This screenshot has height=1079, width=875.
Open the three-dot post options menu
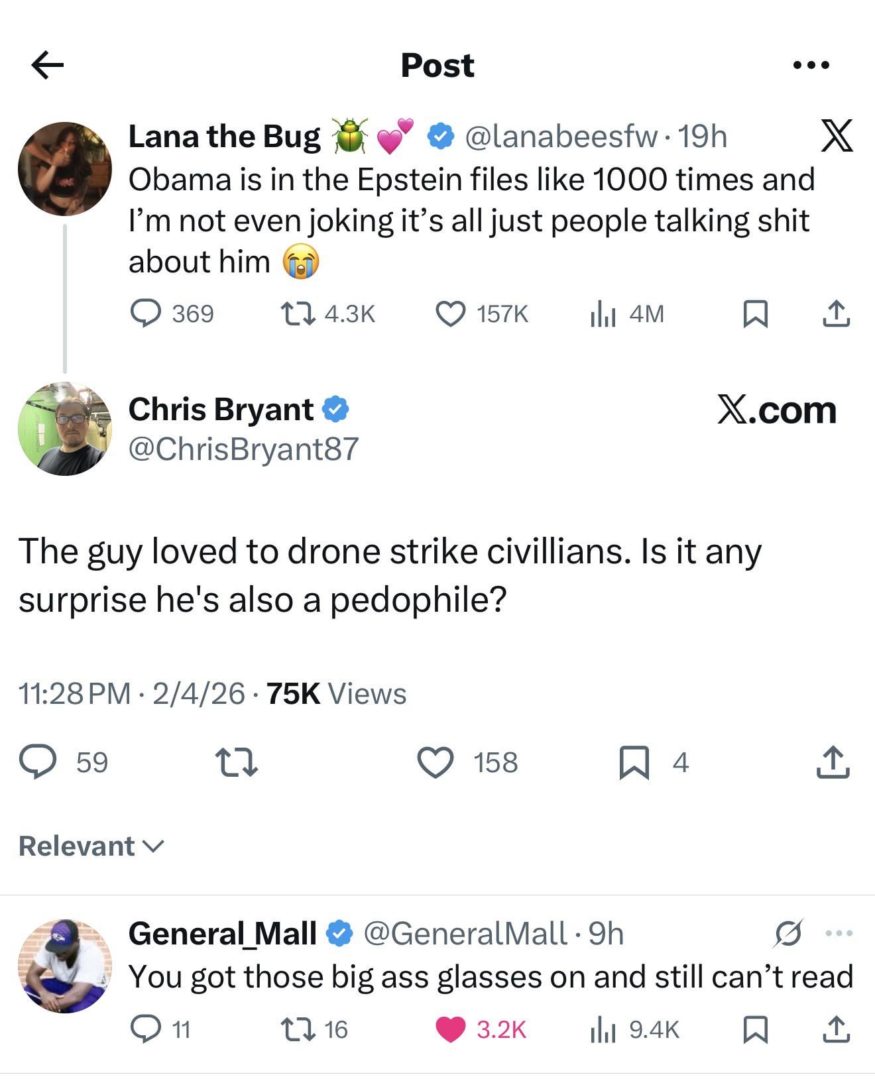click(x=811, y=65)
